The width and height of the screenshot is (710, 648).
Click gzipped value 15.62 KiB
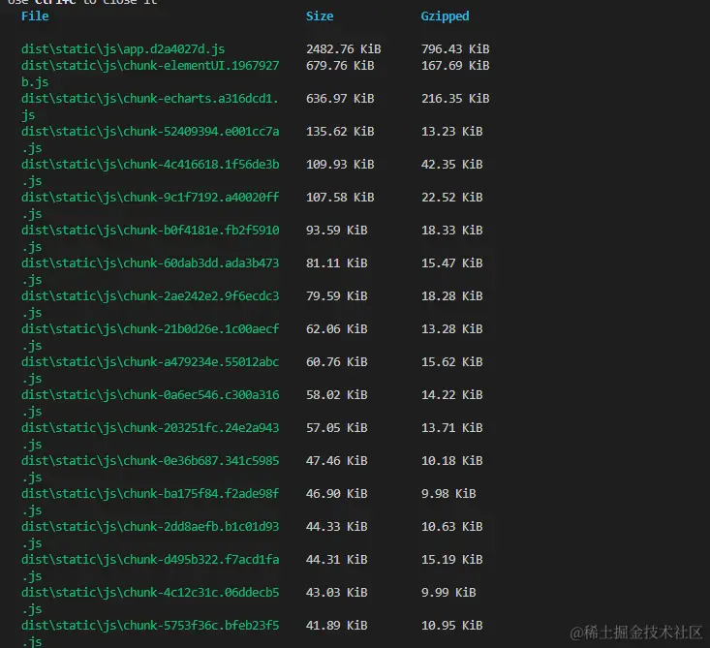(x=452, y=362)
